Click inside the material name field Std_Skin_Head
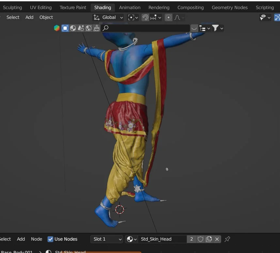280x253 pixels. [x=162, y=239]
